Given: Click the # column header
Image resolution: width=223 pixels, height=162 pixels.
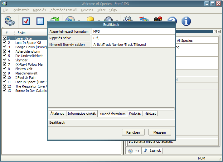Looking at the screenshot, I should point(7,33).
